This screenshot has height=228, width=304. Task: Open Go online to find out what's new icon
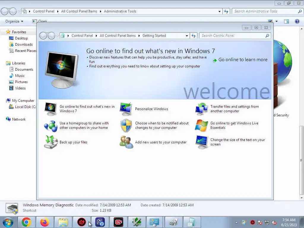click(50, 109)
